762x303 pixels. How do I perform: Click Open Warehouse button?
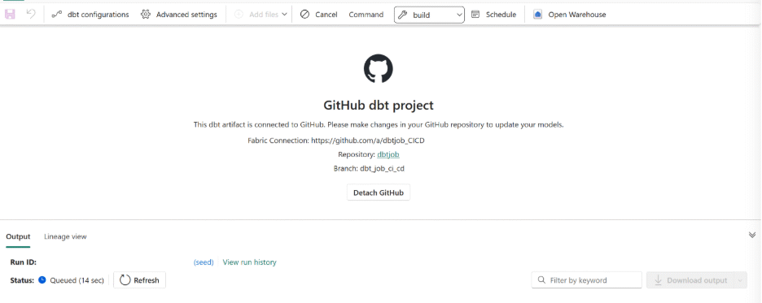[x=570, y=15]
